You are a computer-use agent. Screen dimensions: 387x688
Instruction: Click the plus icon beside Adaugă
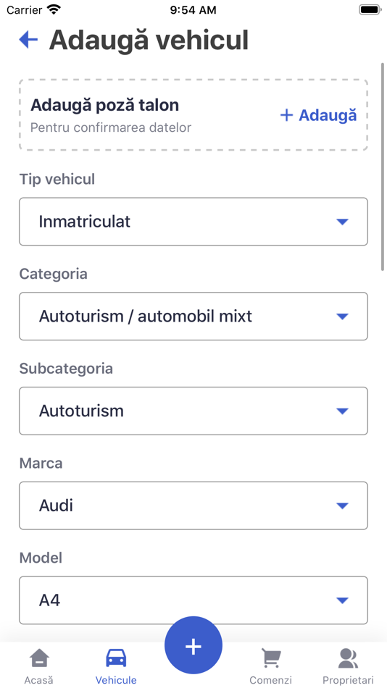tap(286, 115)
